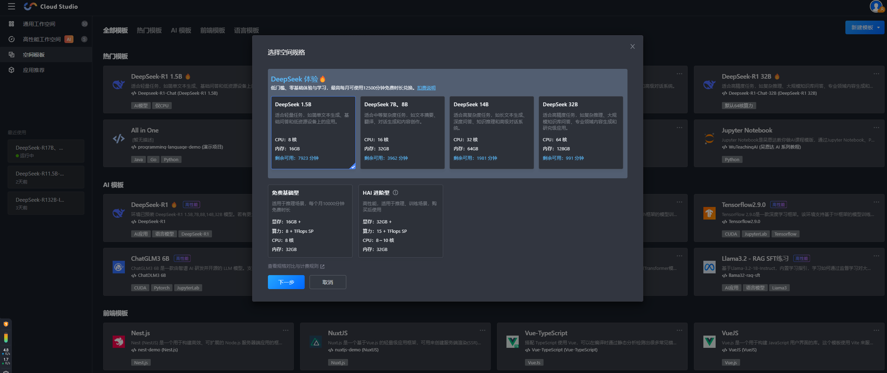This screenshot has width=887, height=373.
Task: Click the DeepSeek-R1 1.5B whale icon
Action: 119,85
